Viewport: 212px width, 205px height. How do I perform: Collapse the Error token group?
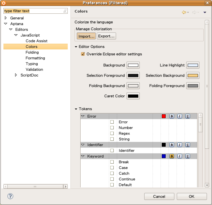point(83,116)
